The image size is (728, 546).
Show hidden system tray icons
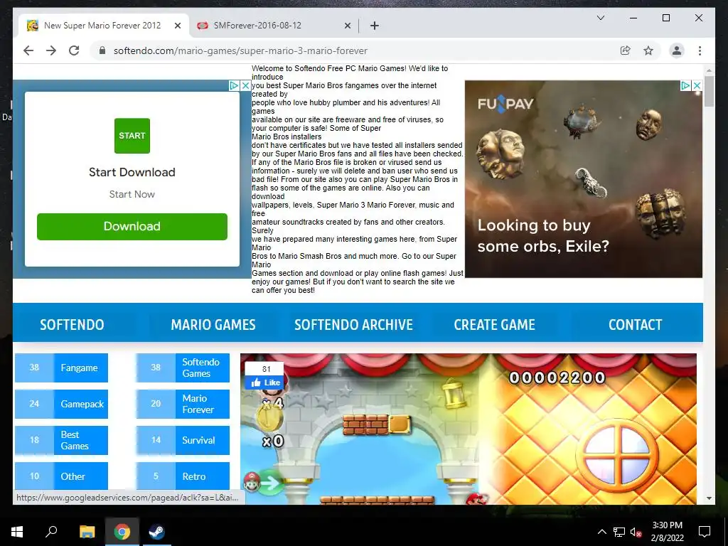point(601,532)
